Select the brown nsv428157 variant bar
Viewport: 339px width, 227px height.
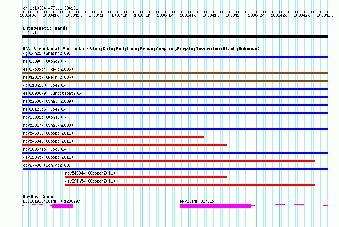(175, 81)
